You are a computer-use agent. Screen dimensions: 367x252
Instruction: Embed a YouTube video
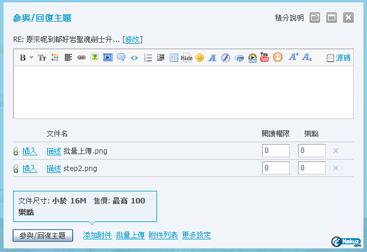264,57
